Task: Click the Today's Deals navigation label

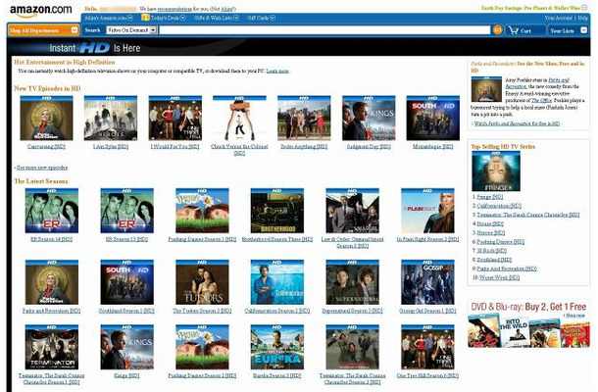Action: pos(165,18)
